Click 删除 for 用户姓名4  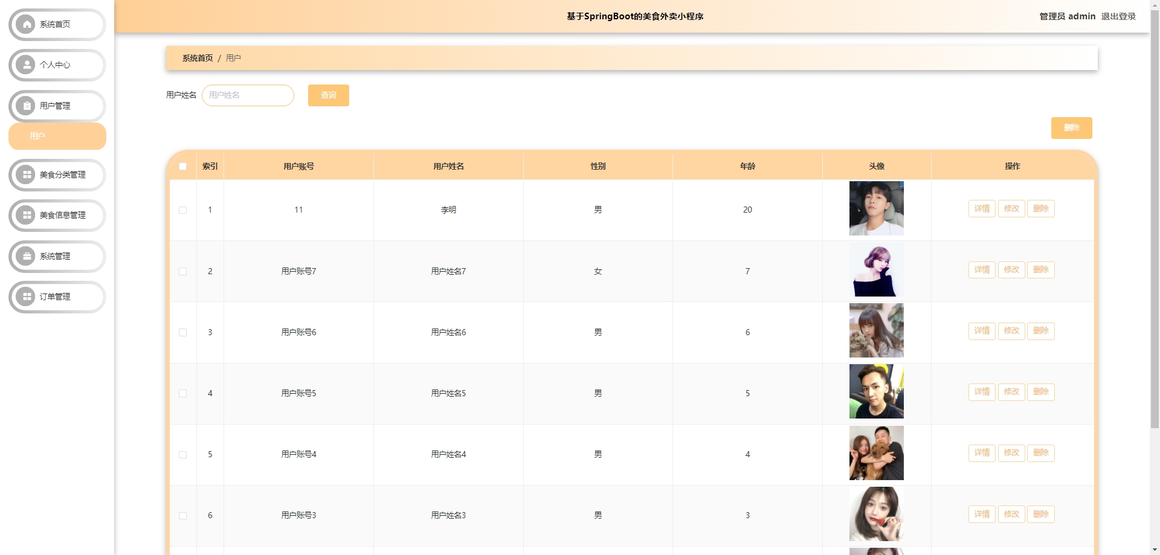(1041, 453)
